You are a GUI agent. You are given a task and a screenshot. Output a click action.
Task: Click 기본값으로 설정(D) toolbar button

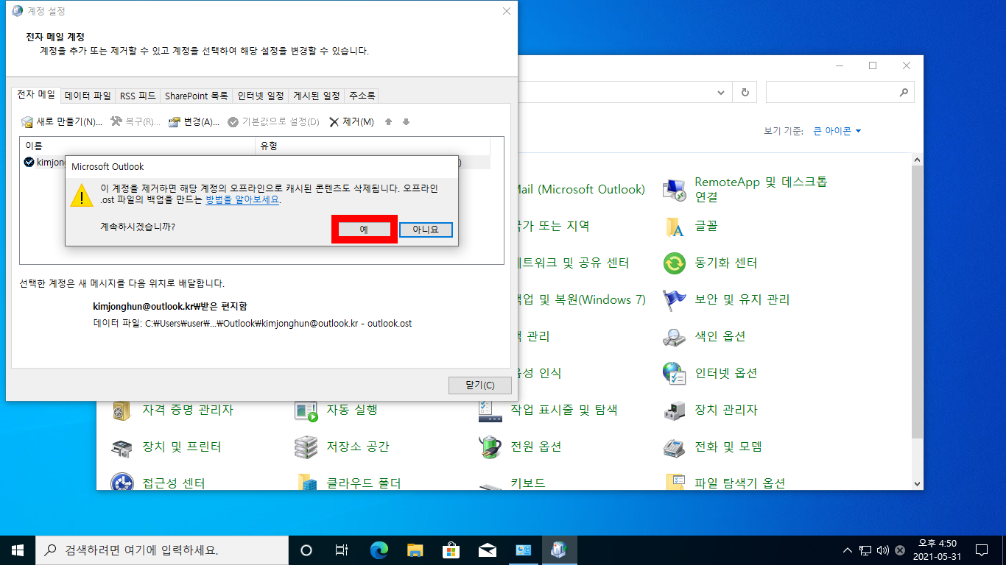point(273,122)
